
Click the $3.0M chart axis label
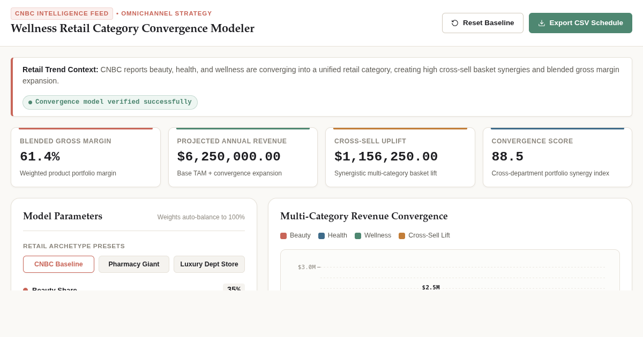coord(306,267)
